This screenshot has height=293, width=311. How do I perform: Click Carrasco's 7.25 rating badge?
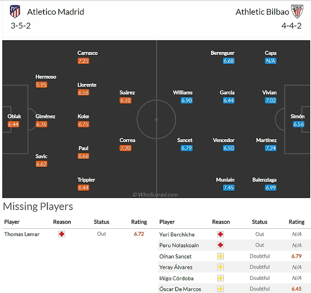(83, 61)
